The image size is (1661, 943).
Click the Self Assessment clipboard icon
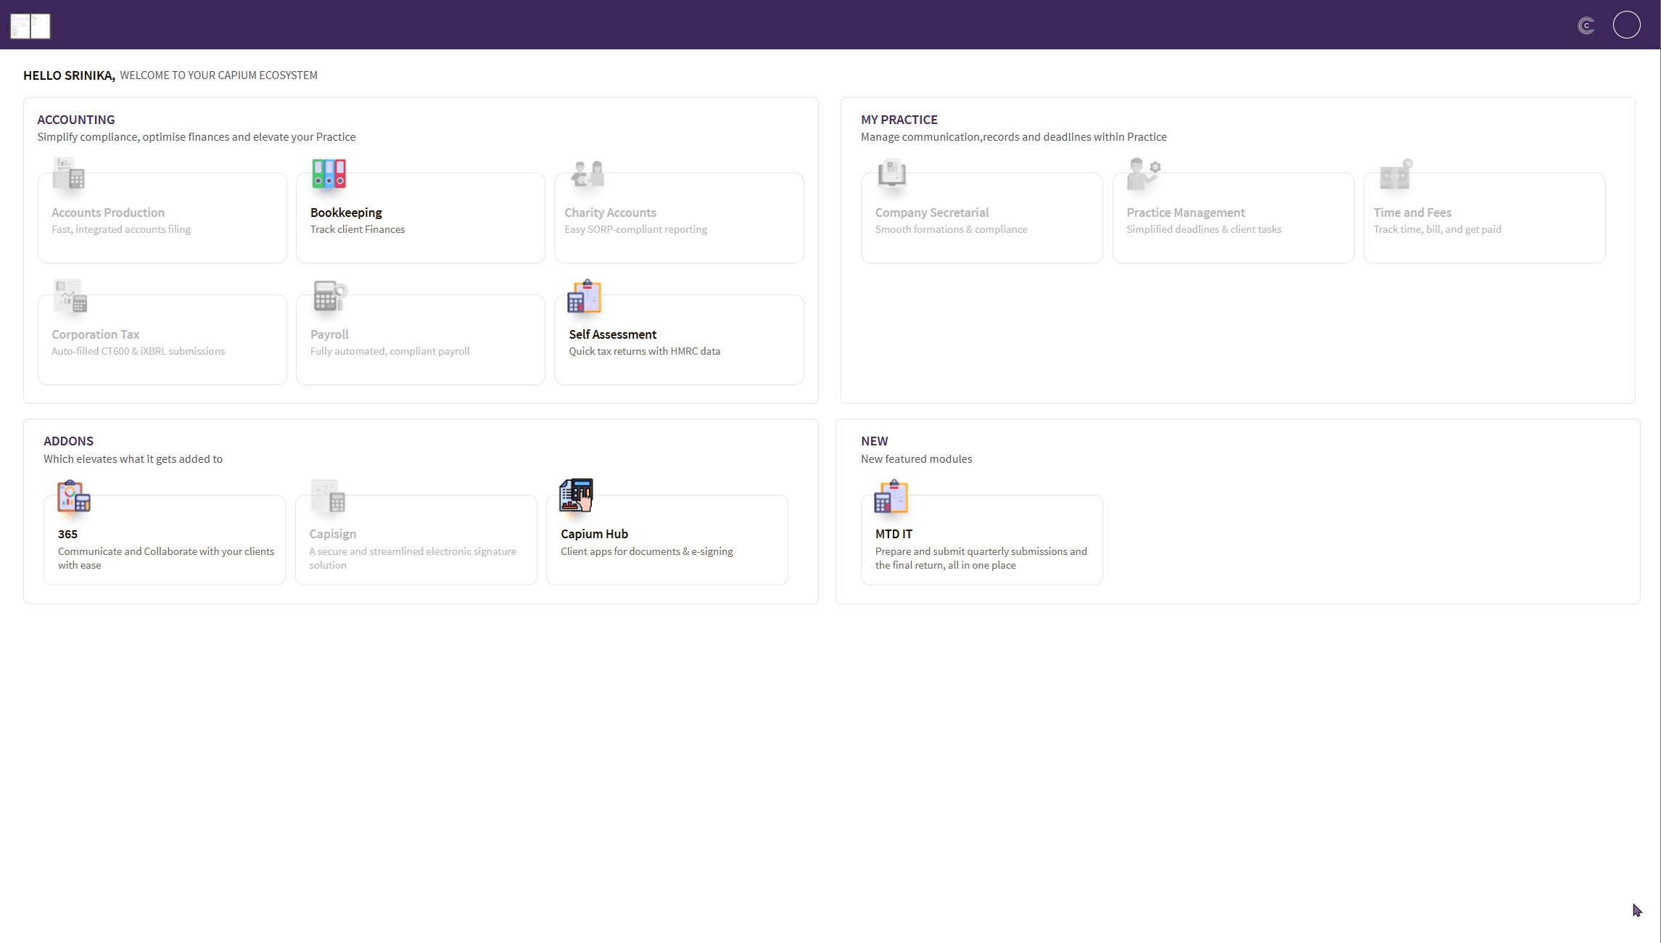pyautogui.click(x=585, y=296)
